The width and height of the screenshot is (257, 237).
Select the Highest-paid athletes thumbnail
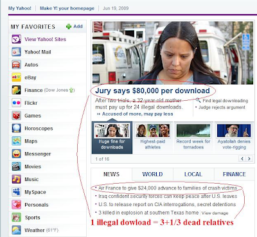153,137
